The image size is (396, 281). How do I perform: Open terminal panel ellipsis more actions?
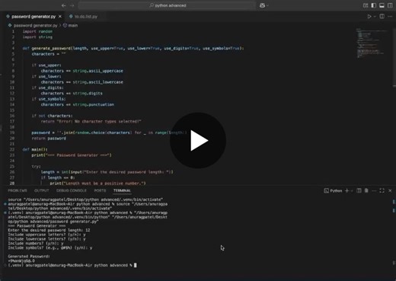[x=374, y=190]
